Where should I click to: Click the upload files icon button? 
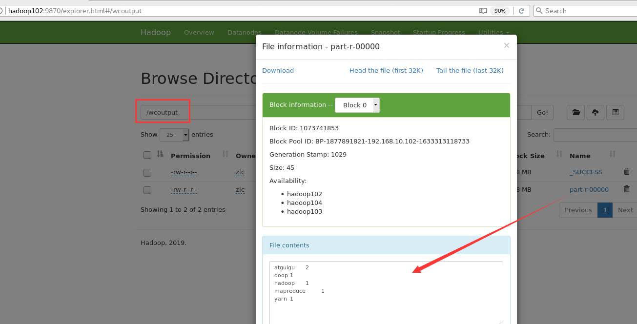(596, 112)
